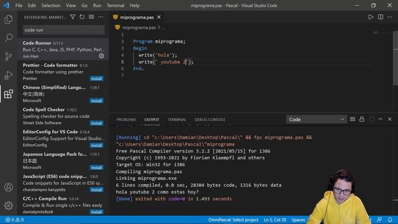Click Ln 5, Col 20 indicator
398x224 pixels.
[275, 220]
